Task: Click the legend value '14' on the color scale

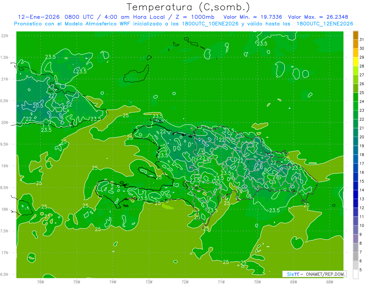Action: [x=362, y=190]
